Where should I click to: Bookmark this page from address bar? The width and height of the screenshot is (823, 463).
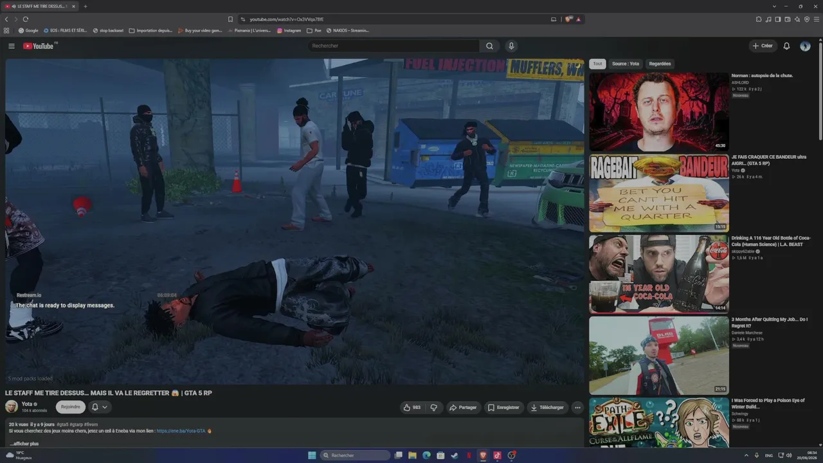click(x=231, y=19)
